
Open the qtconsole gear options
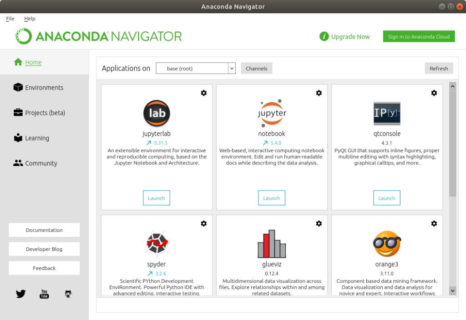click(434, 93)
